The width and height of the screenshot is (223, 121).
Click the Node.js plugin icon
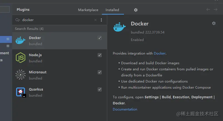tap(21, 58)
